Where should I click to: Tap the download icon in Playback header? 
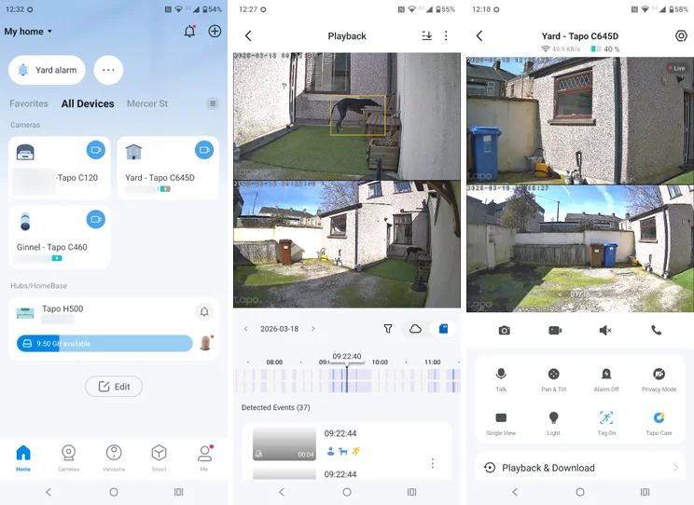426,35
